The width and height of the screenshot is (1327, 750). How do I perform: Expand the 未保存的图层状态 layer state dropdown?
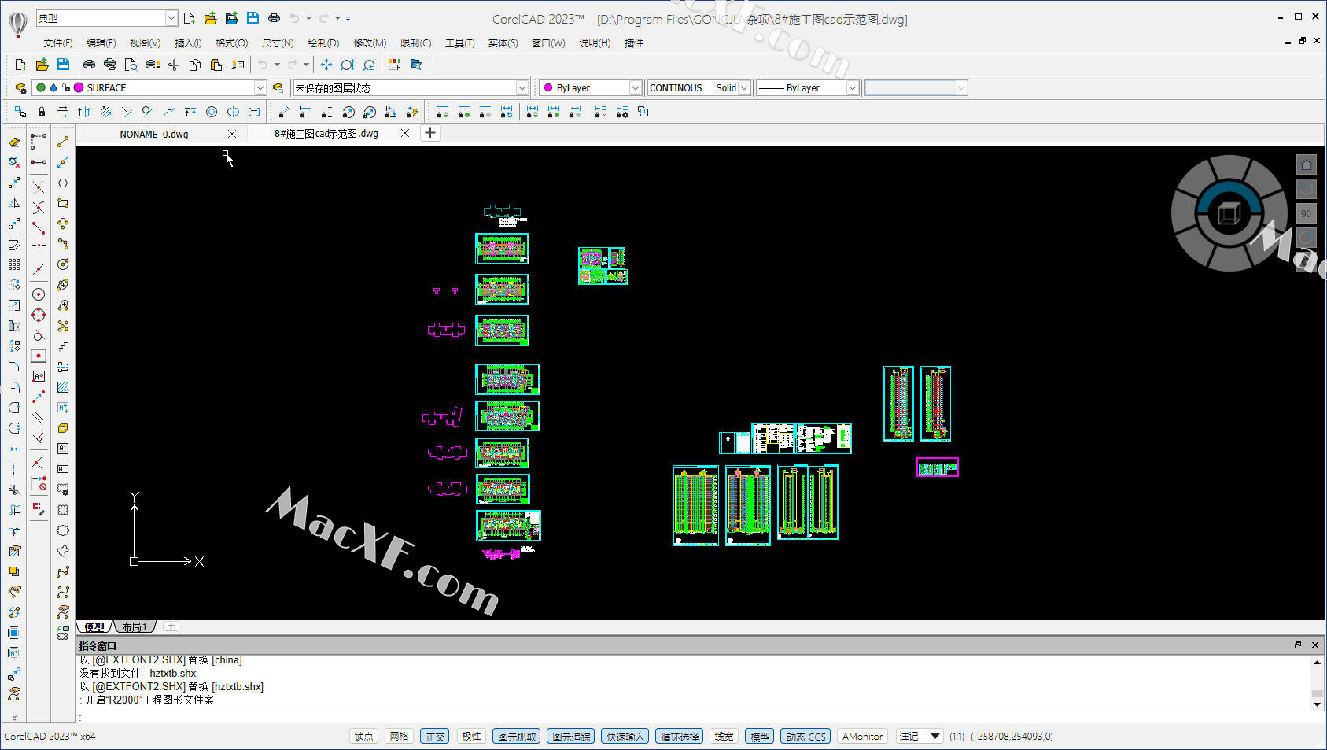(x=522, y=88)
